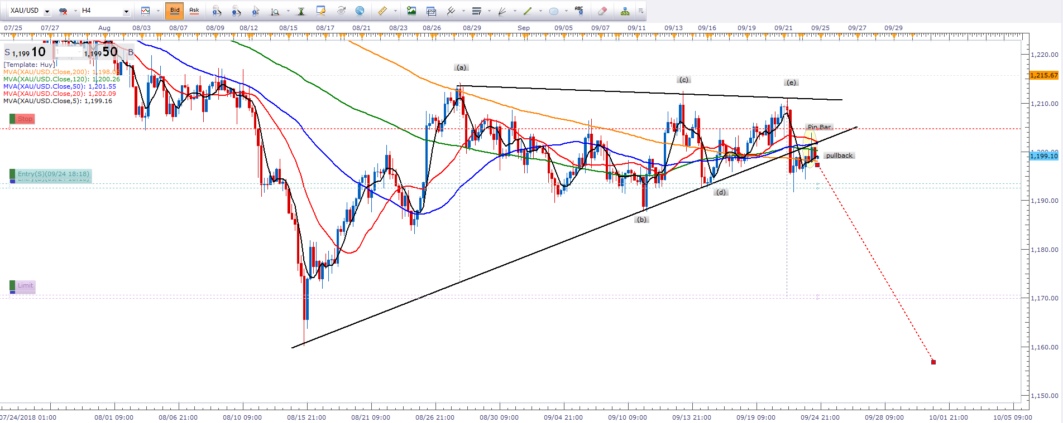This screenshot has width=1063, height=423.
Task: Click the add picture icon
Action: 411,11
